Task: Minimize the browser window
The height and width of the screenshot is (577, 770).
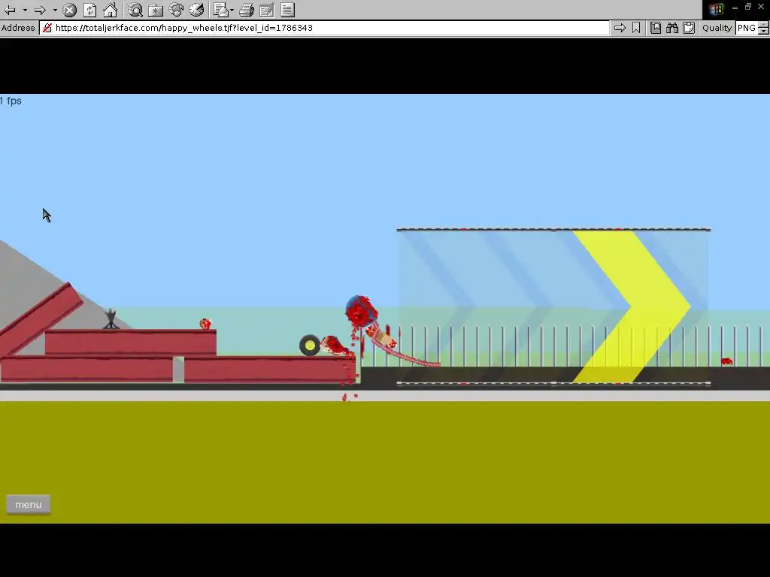Action: 735,8
